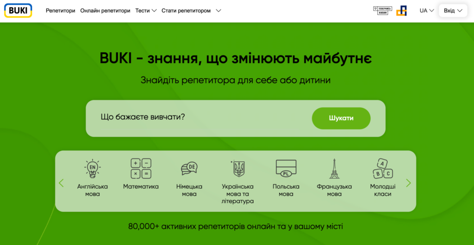The height and width of the screenshot is (245, 474).
Task: Select the Eiffel Tower French icon
Action: coord(334,168)
